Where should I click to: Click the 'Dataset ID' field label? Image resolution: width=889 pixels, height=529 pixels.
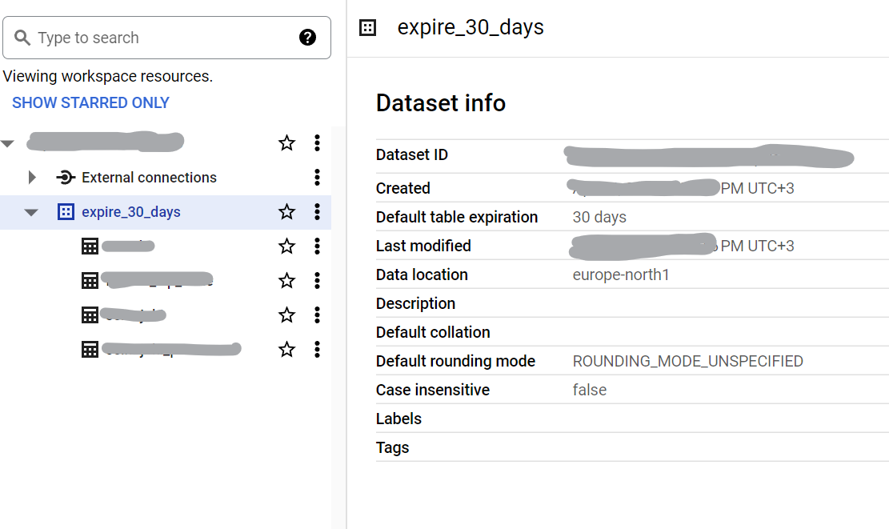tap(411, 154)
